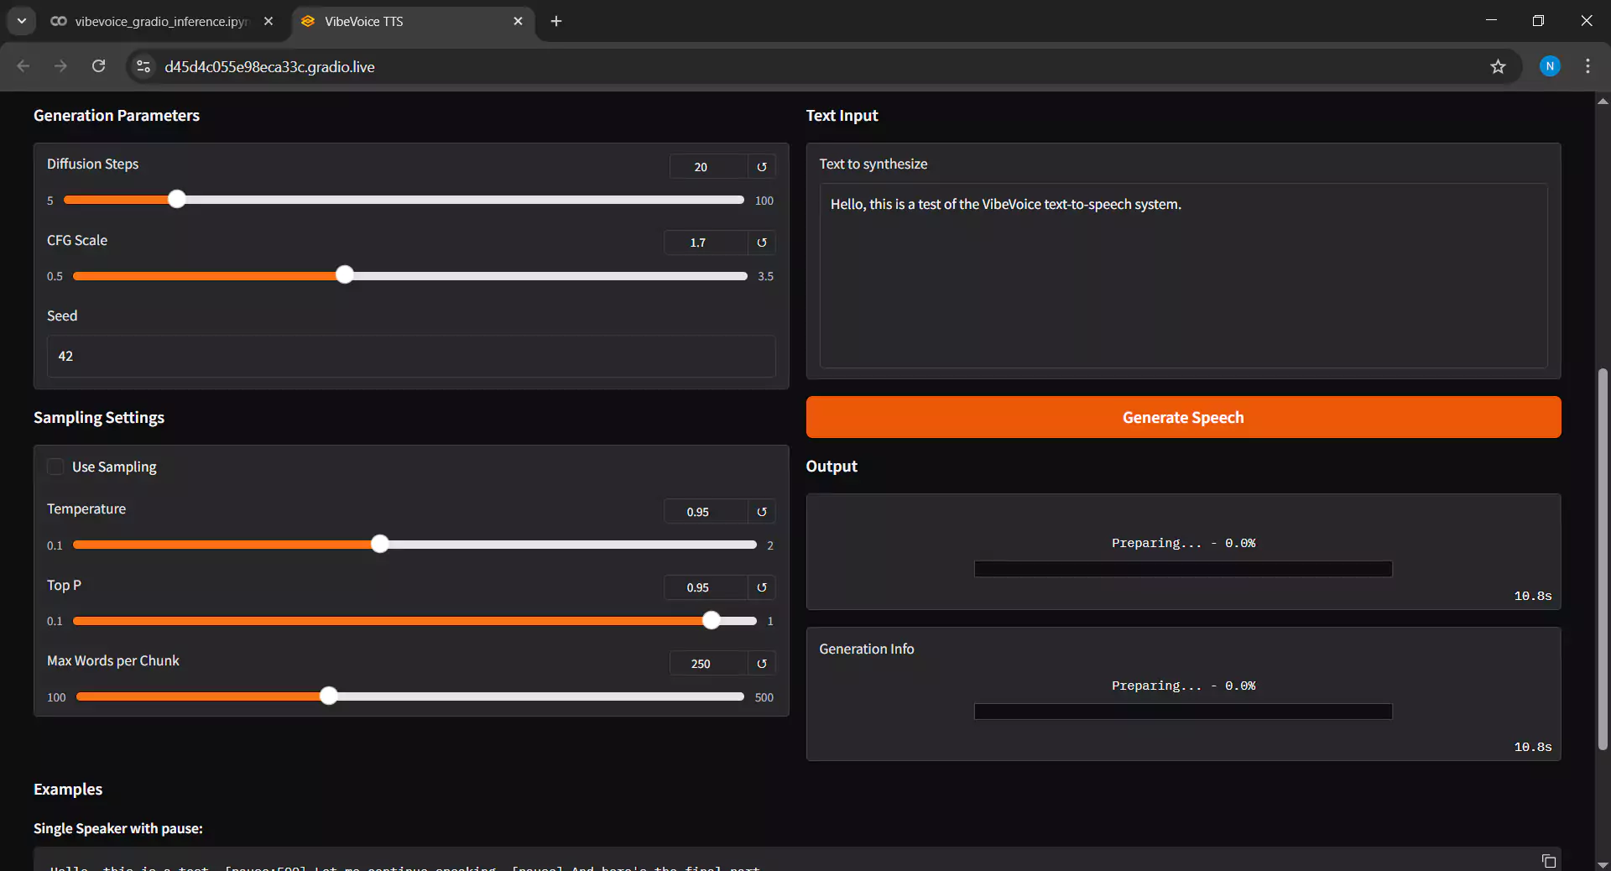This screenshot has width=1611, height=871.
Task: Click the Seed input field
Action: (x=411, y=357)
